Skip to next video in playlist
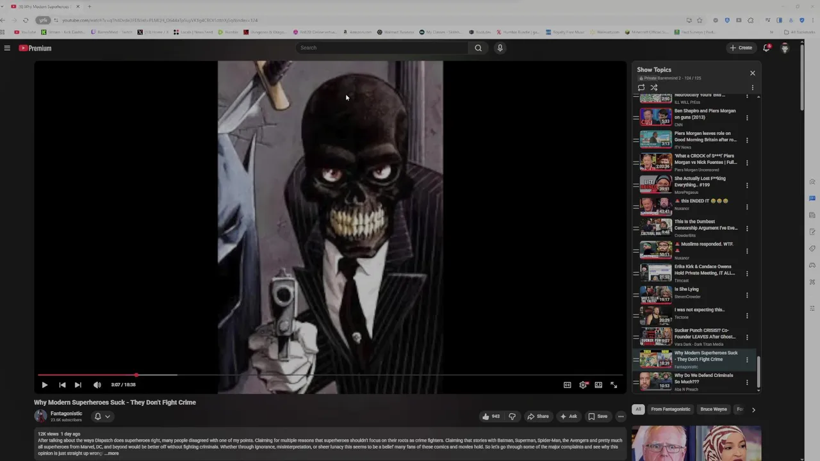Screen dimensions: 820x461 (x=78, y=385)
